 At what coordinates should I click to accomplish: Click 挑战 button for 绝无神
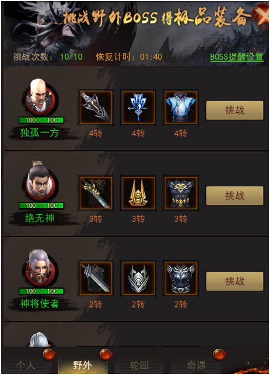[235, 196]
